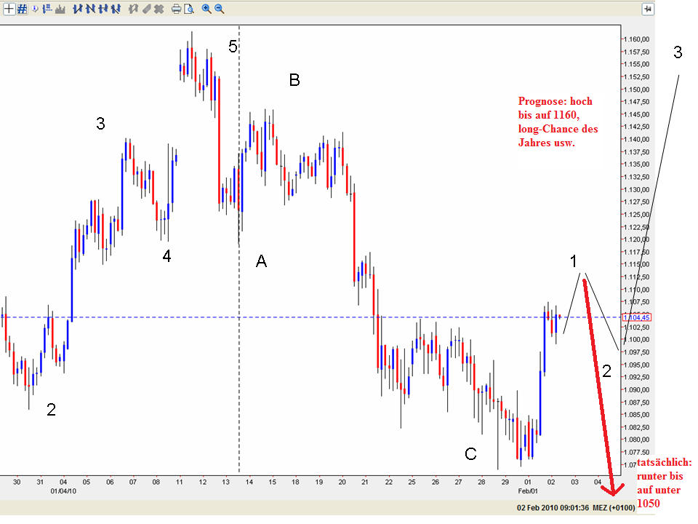Click the current price label 1.104,45
Screen dimensions: 698x524
(637, 317)
